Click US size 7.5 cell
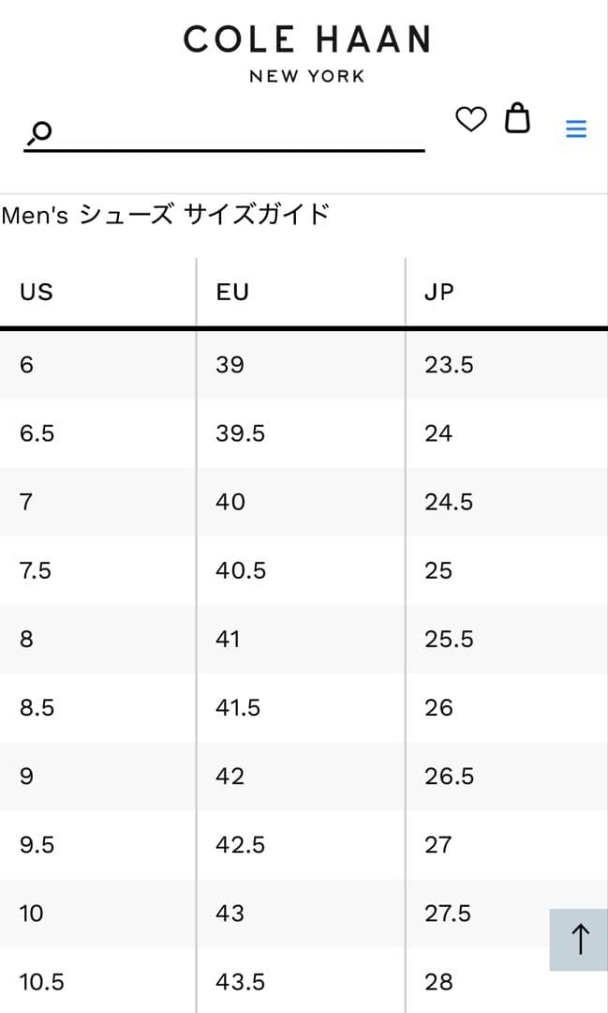 click(x=36, y=570)
